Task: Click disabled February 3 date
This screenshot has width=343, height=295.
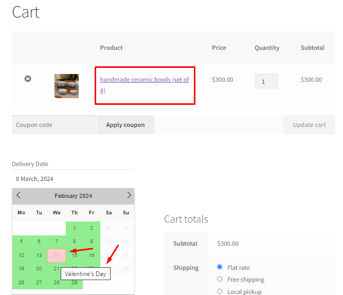Action: [109, 228]
